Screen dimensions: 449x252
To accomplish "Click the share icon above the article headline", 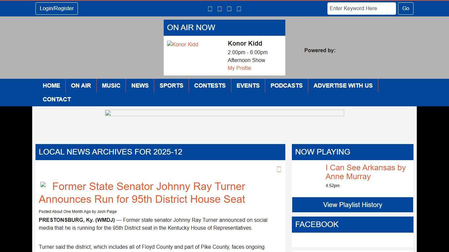I will [279, 169].
